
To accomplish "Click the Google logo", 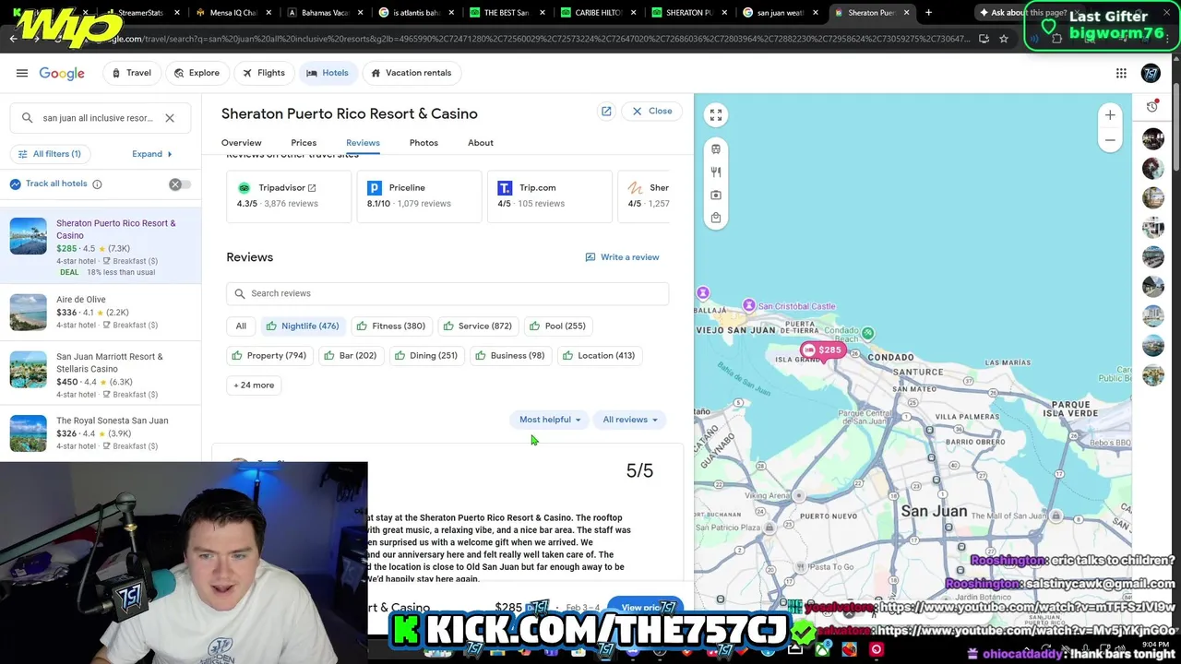I will click(62, 73).
